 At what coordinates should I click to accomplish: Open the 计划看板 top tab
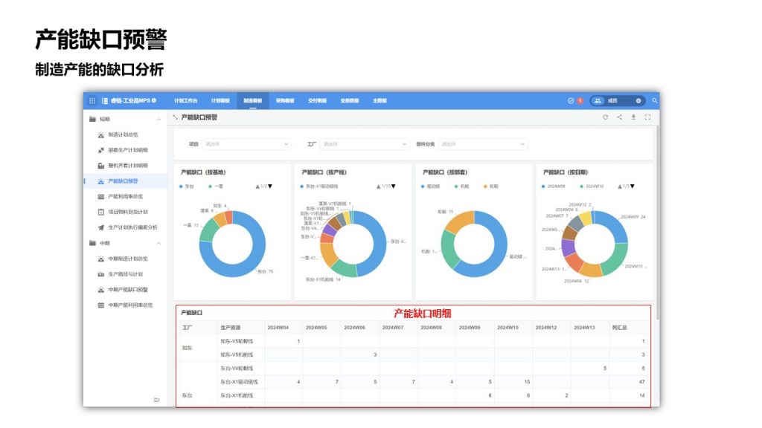tap(220, 101)
